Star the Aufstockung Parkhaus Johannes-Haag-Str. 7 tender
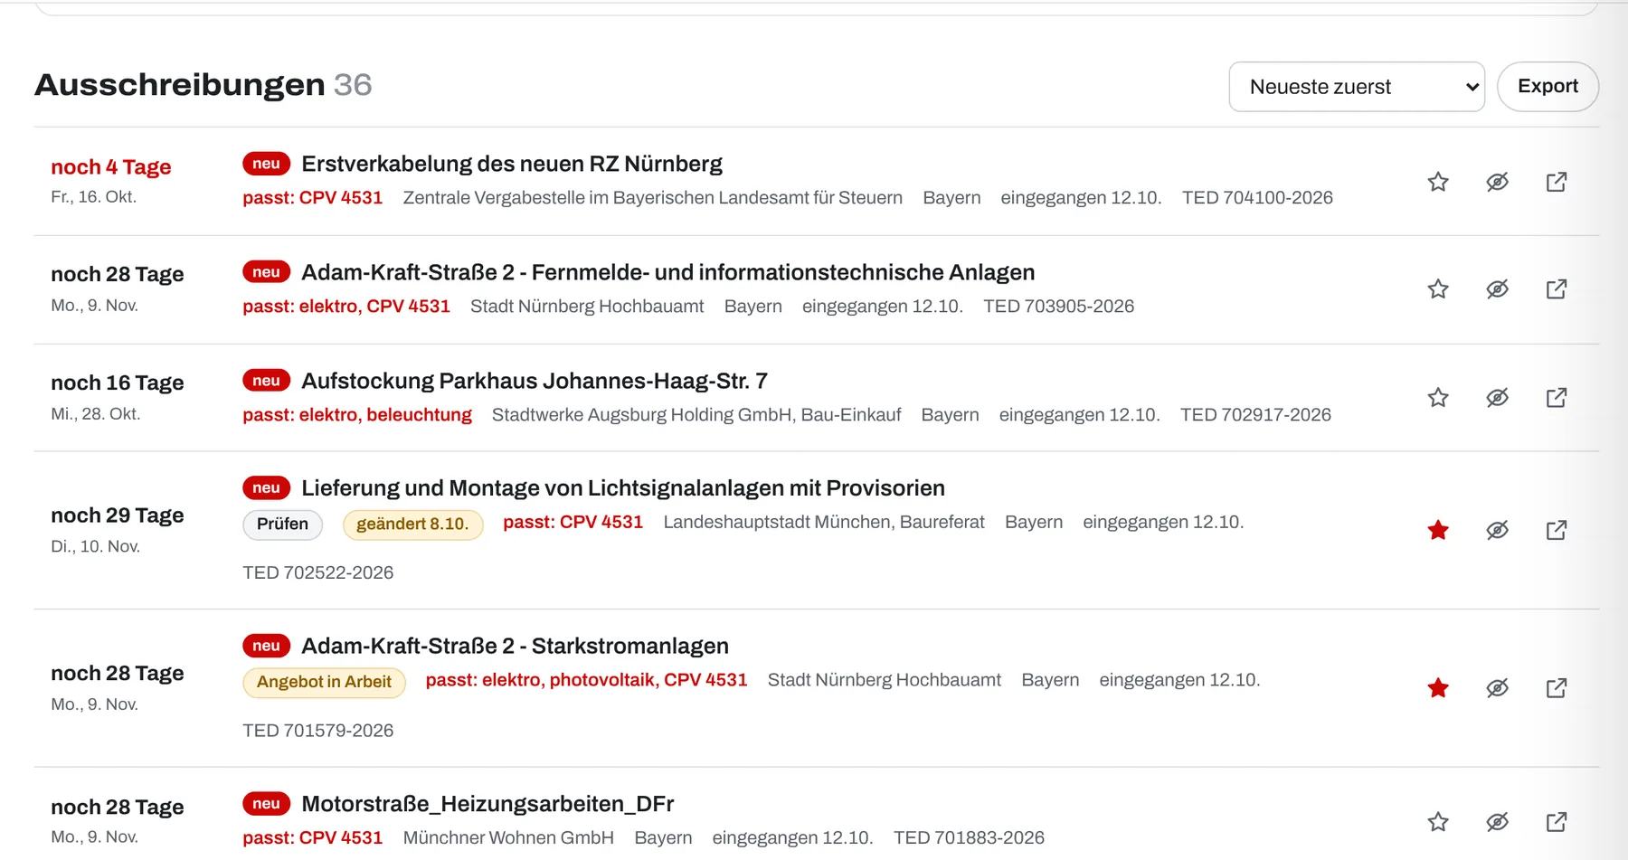This screenshot has height=860, width=1628. (1438, 398)
